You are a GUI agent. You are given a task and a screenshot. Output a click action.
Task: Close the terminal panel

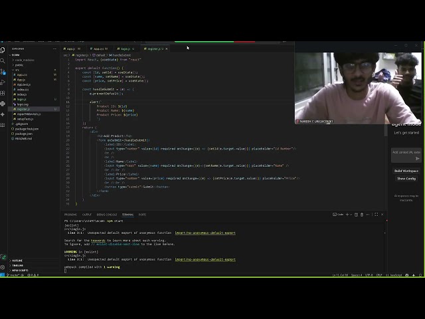[382, 215]
